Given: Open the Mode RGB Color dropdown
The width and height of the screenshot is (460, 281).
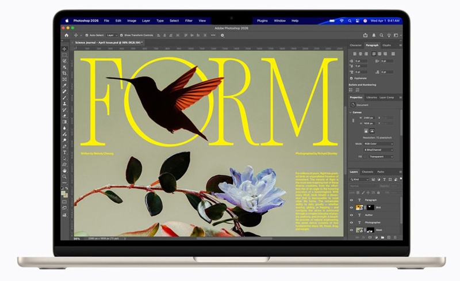Looking at the screenshot, I should click(x=378, y=144).
